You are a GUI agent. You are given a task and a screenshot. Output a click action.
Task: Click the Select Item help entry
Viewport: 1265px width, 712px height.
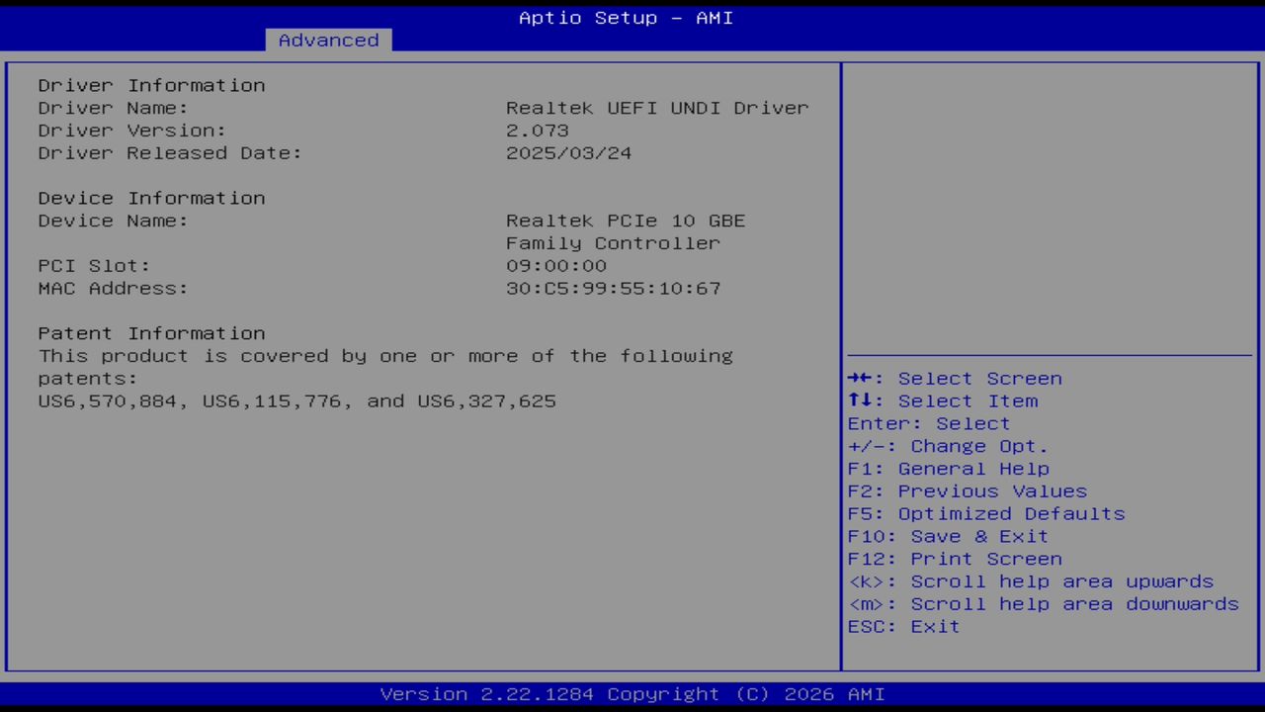(x=943, y=401)
